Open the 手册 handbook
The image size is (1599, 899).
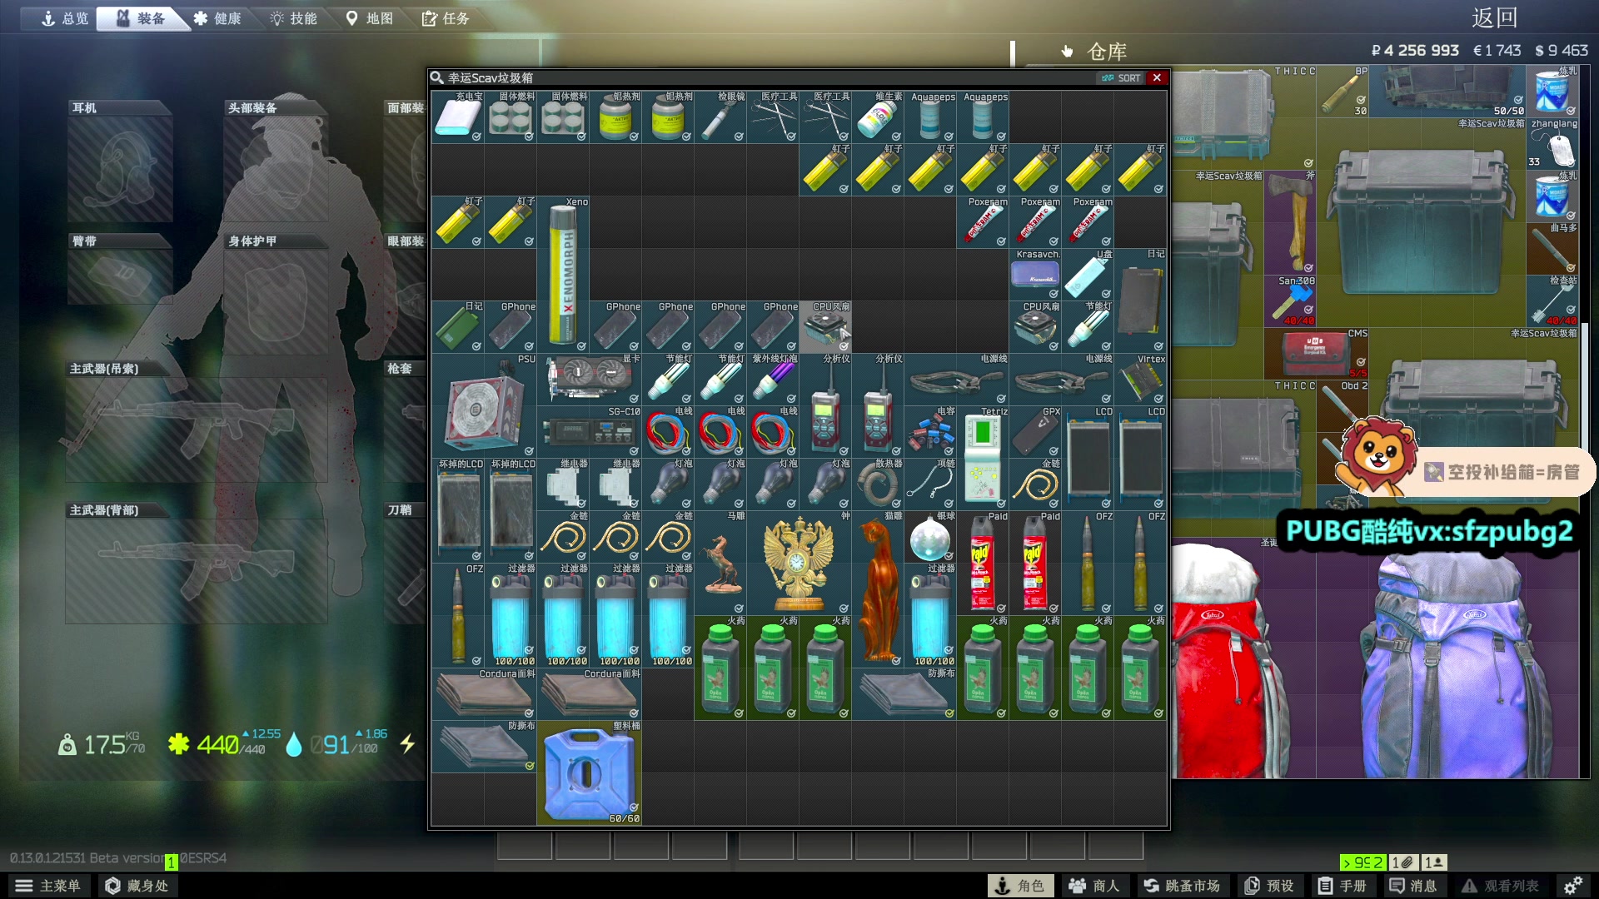(1342, 886)
